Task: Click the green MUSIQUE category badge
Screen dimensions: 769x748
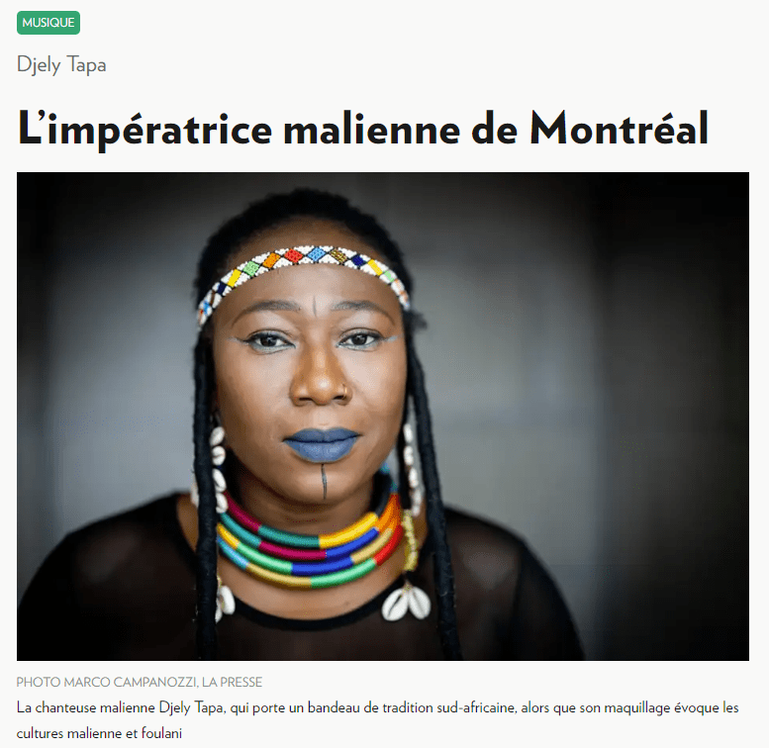Action: (x=48, y=23)
